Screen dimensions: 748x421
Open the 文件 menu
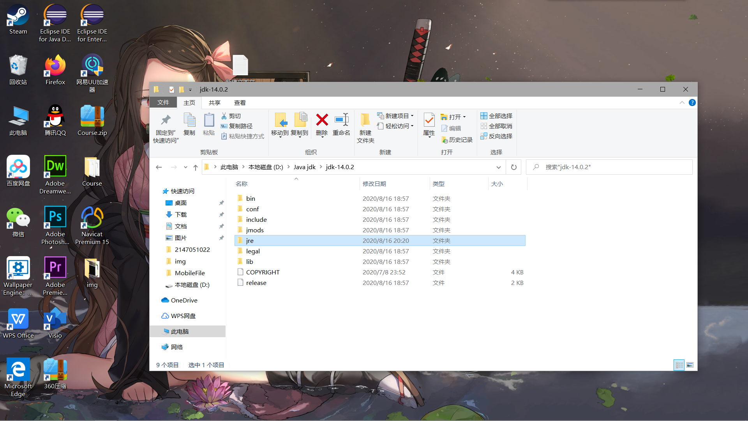tap(163, 103)
